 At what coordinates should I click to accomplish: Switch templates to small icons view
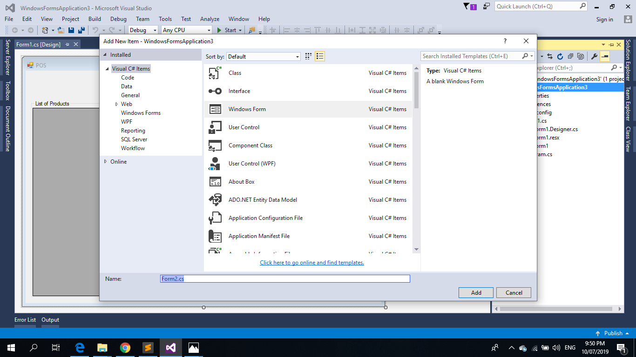pos(308,56)
